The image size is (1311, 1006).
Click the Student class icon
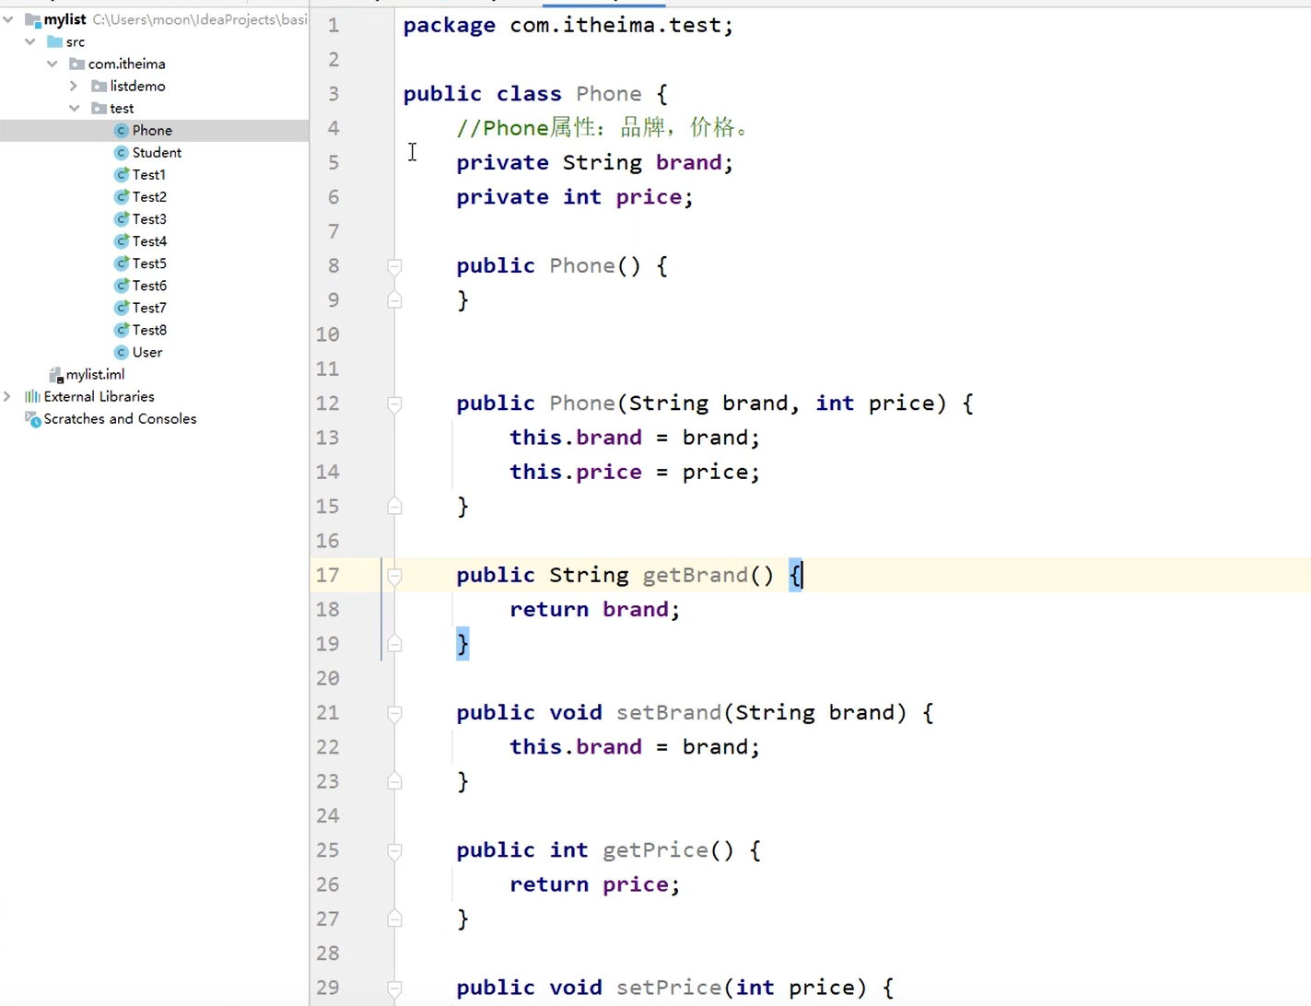point(123,152)
